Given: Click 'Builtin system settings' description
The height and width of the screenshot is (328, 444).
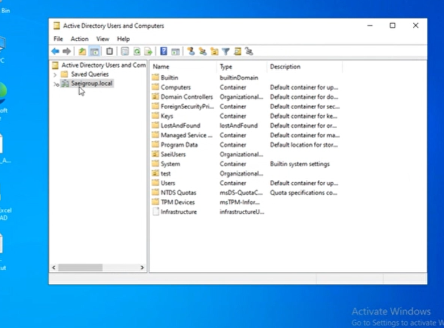Looking at the screenshot, I should pyautogui.click(x=300, y=164).
